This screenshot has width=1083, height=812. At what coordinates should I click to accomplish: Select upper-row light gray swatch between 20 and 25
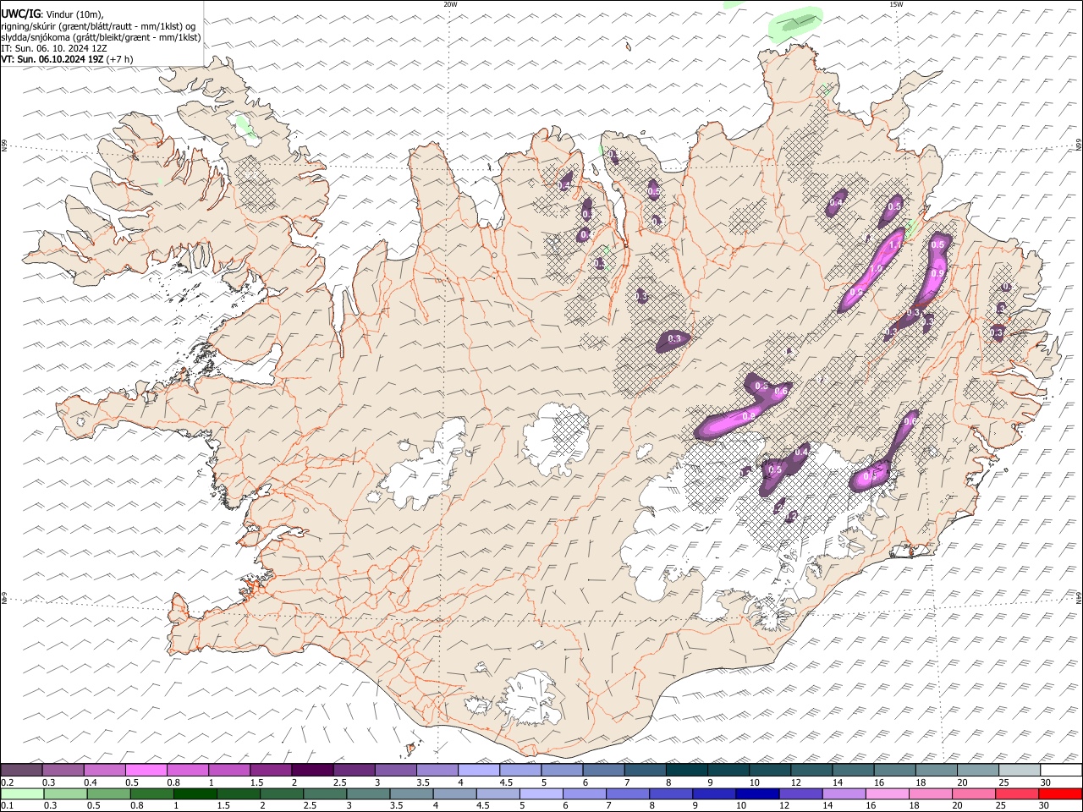click(979, 770)
